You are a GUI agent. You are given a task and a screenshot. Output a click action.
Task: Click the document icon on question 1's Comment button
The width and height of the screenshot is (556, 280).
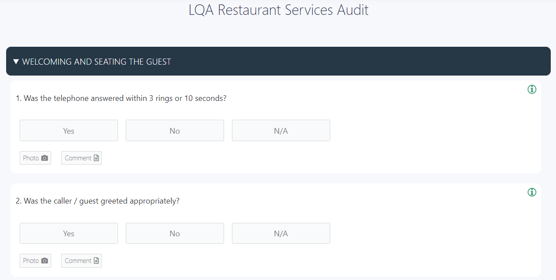pyautogui.click(x=97, y=158)
